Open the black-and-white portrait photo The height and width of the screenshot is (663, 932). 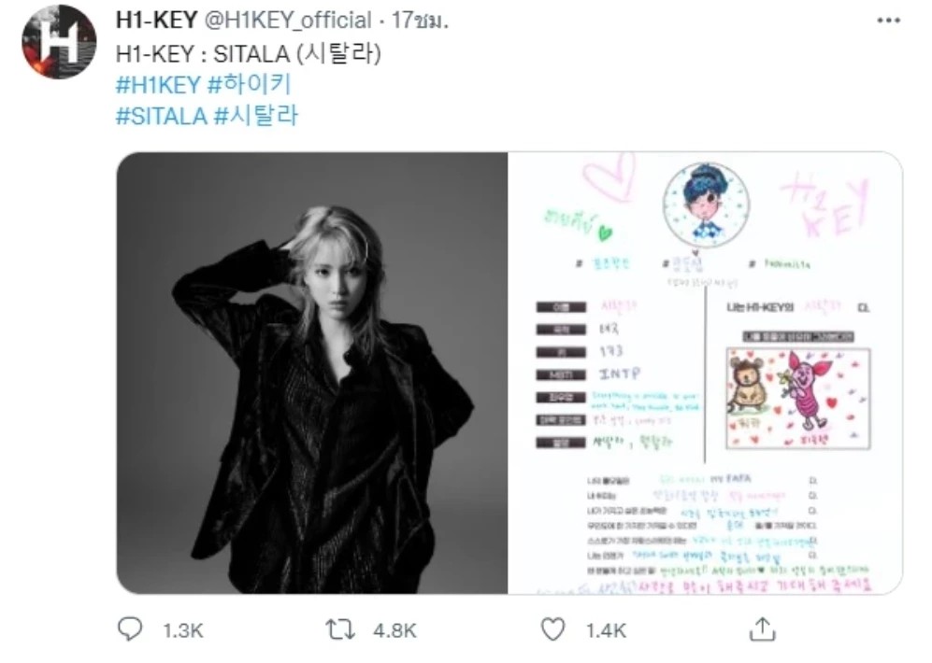click(x=312, y=373)
